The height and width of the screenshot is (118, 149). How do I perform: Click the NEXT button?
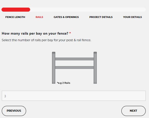pyautogui.click(x=134, y=111)
